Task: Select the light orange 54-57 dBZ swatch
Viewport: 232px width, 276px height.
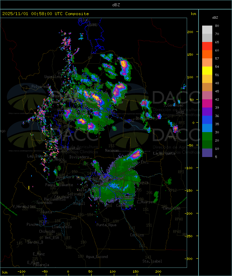Action: 207,63
